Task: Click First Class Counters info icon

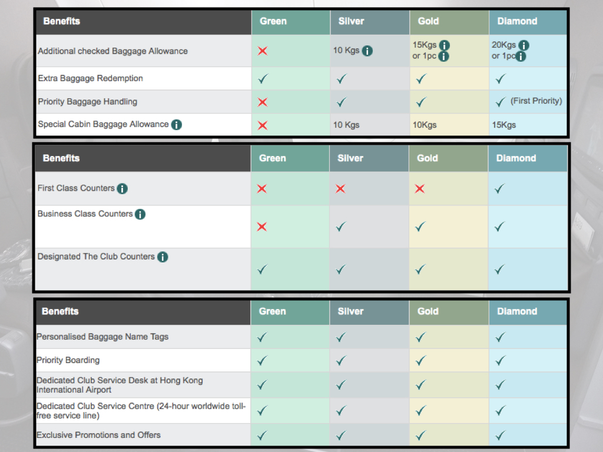Action: 122,189
